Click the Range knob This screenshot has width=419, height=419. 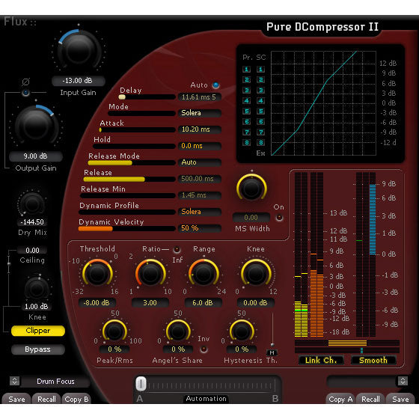click(x=204, y=274)
